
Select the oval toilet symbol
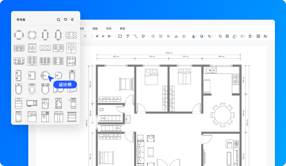point(32,89)
